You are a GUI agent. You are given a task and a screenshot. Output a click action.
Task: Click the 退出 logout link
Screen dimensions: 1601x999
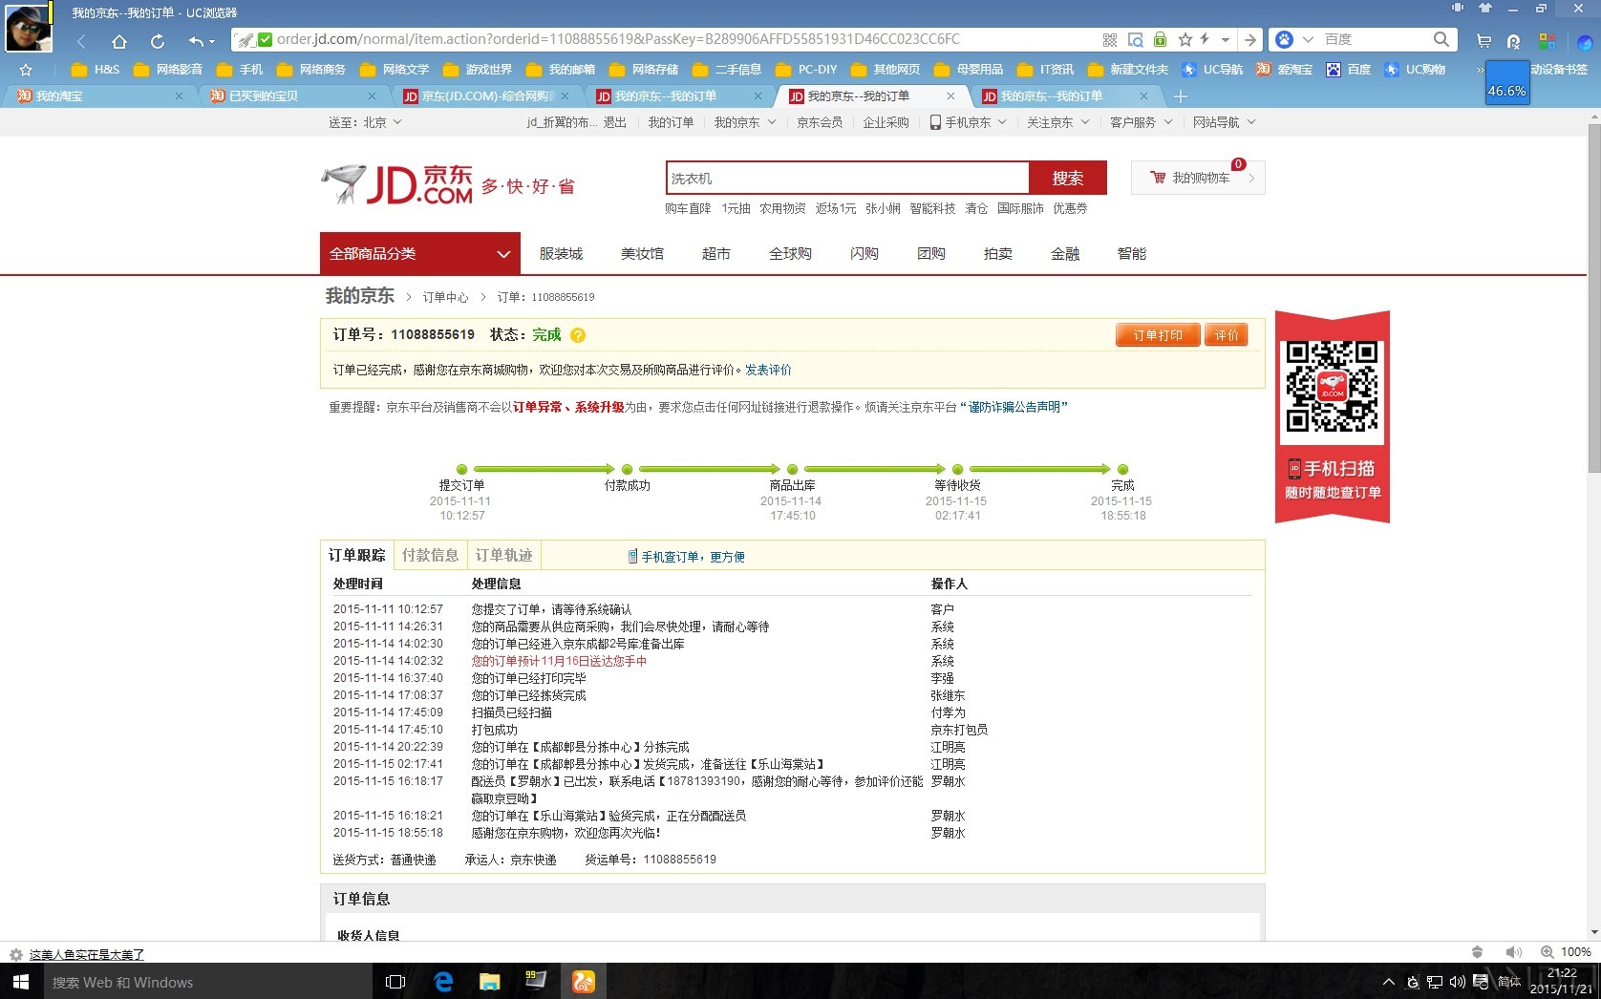click(x=615, y=122)
